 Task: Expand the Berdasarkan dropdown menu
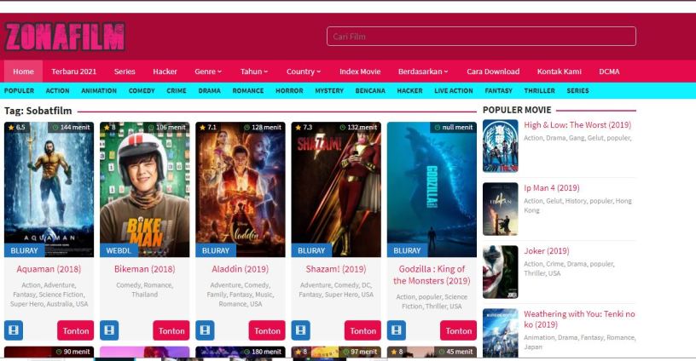[423, 72]
